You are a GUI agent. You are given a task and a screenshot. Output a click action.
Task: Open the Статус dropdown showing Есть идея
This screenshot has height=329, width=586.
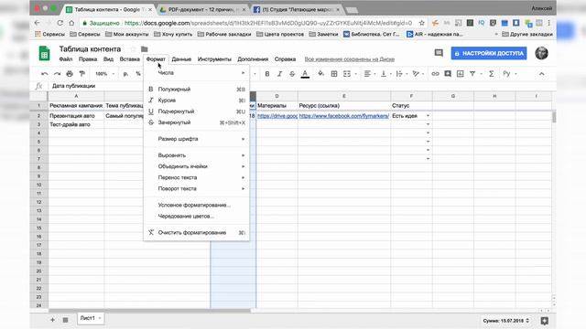428,116
